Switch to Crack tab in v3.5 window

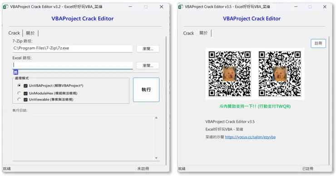(x=188, y=33)
